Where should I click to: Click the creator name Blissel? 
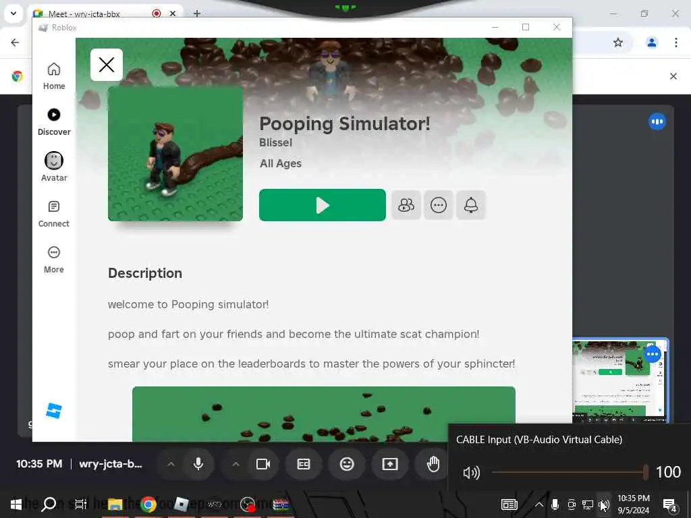(275, 143)
